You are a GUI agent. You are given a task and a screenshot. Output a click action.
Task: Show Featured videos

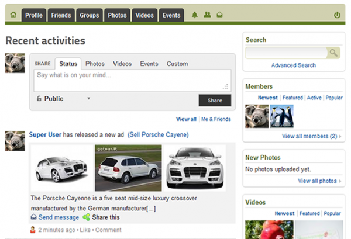click(309, 213)
